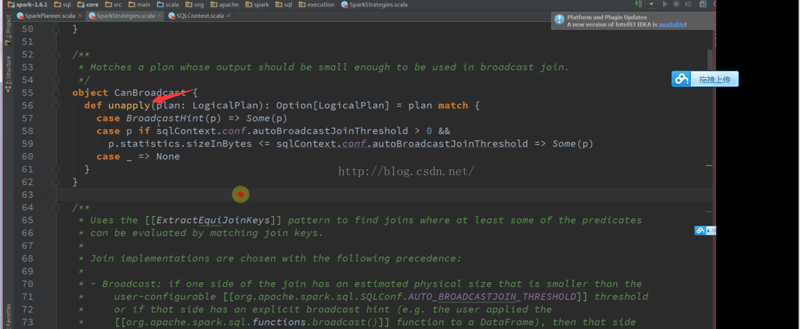Collapse the unapply method at line 56
The image size is (800, 329).
(x=56, y=105)
